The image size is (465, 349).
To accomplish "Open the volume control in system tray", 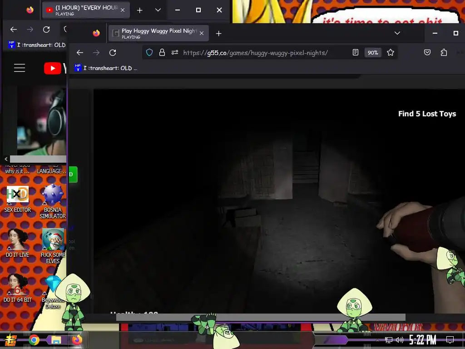I will [400, 340].
